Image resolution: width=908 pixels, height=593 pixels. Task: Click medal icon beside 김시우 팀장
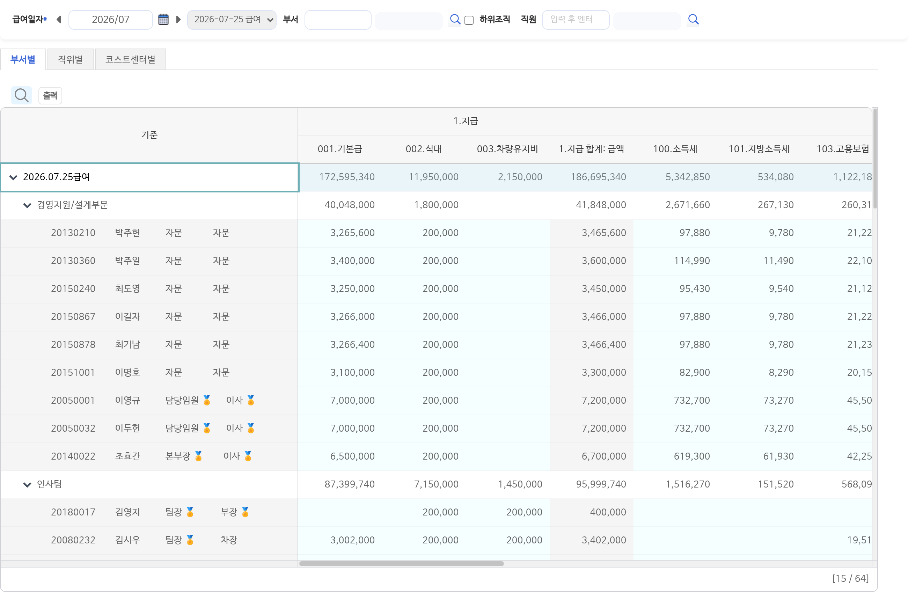click(190, 540)
